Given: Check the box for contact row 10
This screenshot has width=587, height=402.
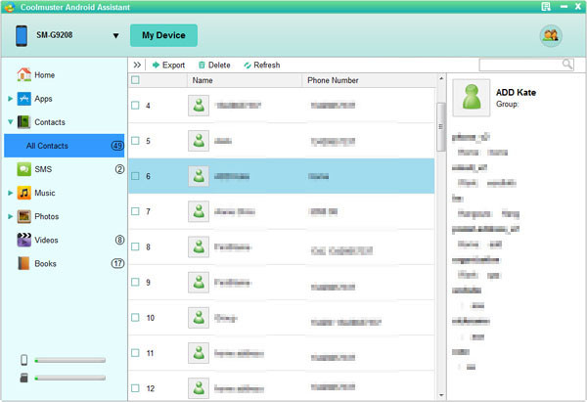Looking at the screenshot, I should tap(135, 318).
